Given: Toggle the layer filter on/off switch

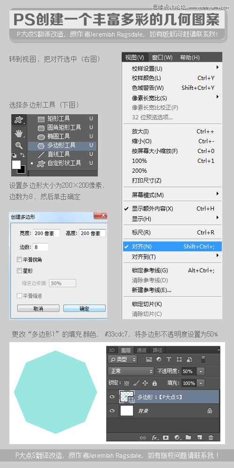Looking at the screenshot, I should coord(203,359).
